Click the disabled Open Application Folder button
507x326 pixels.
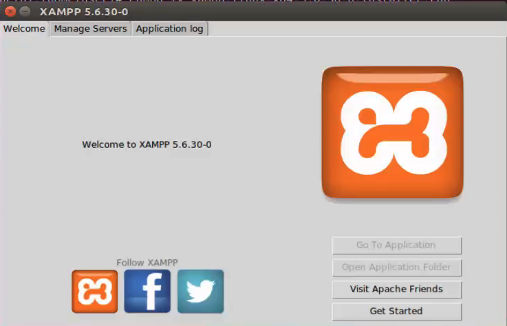396,267
